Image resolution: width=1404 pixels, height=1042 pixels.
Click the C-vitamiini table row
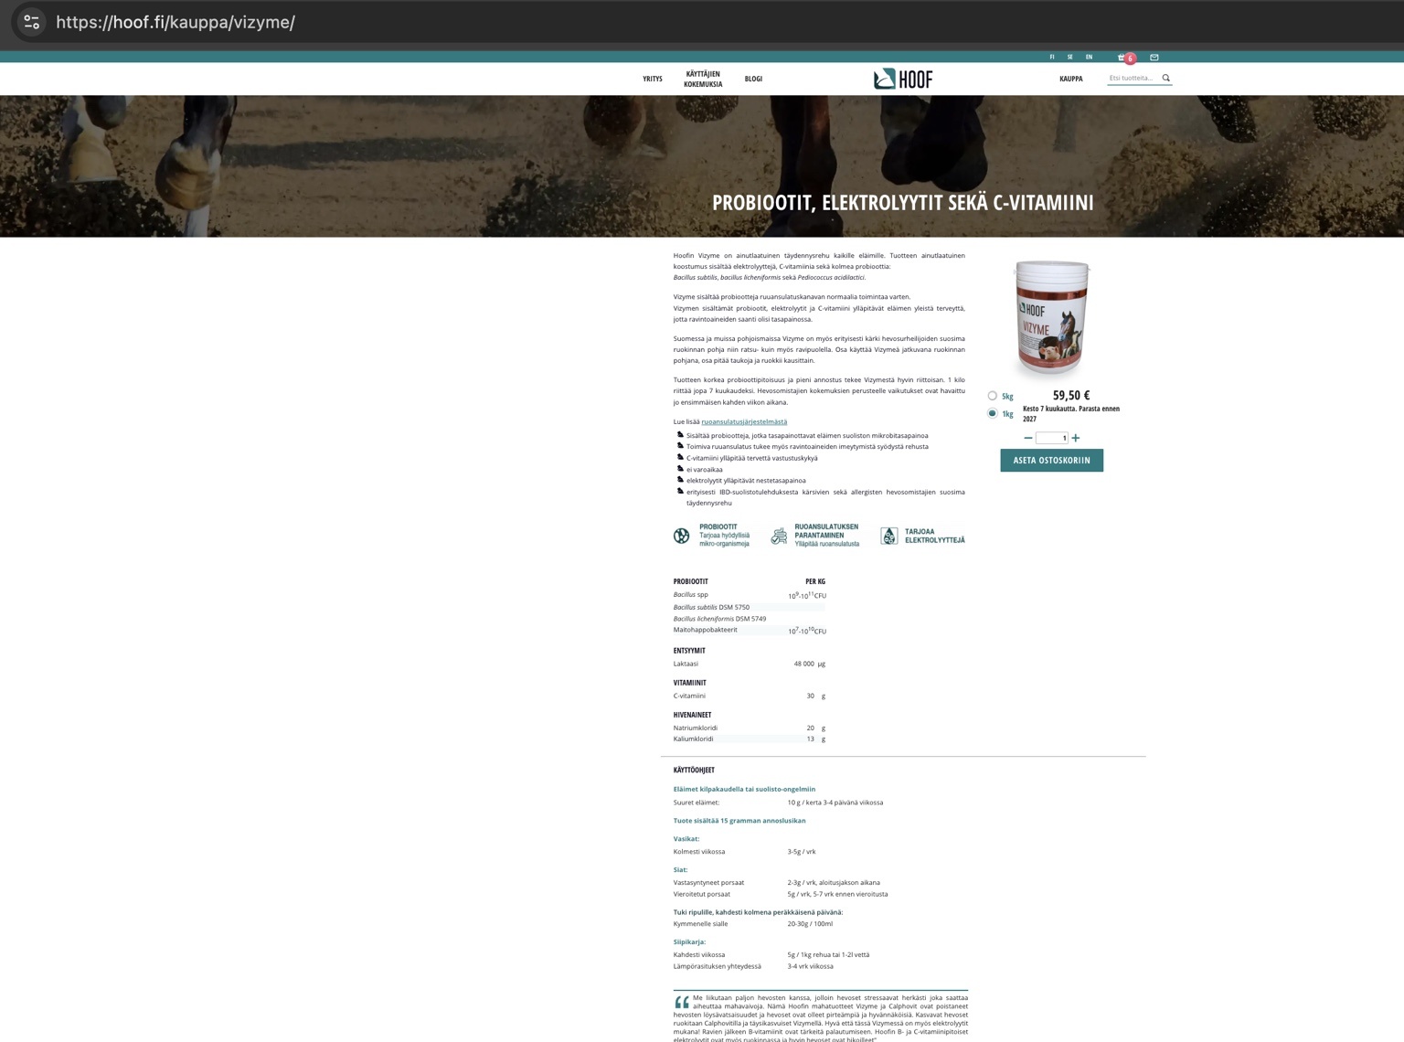click(x=750, y=696)
